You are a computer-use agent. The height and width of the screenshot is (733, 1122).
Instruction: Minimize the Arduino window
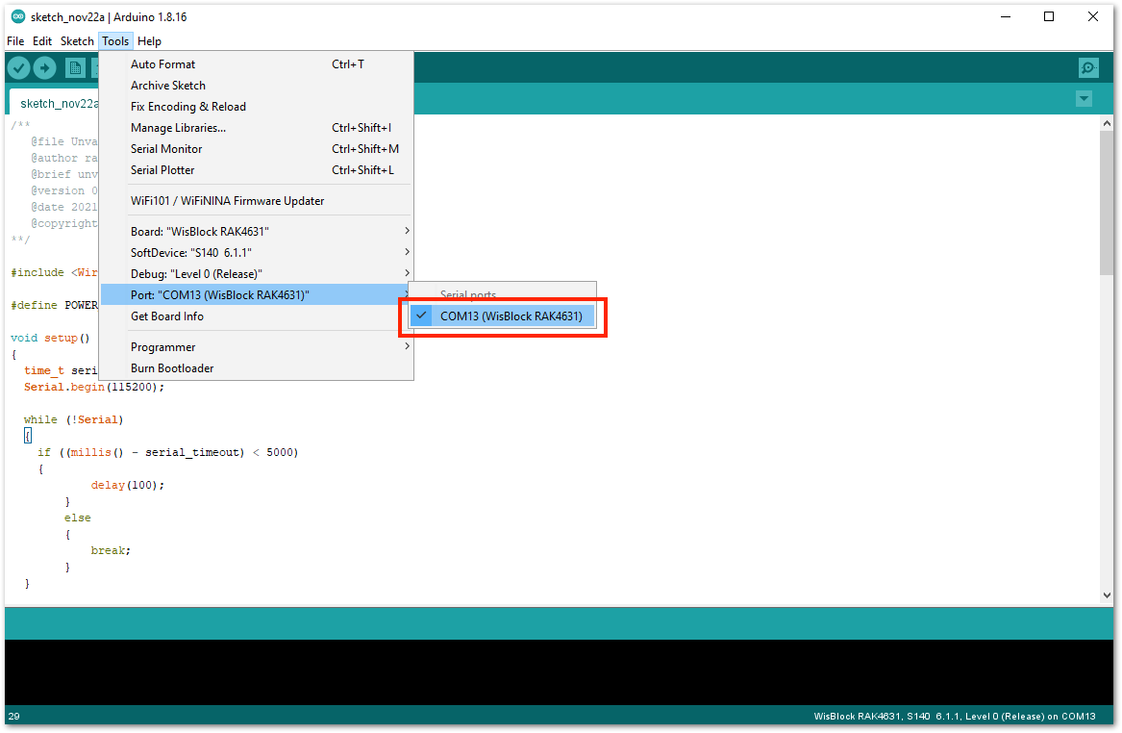[1006, 16]
